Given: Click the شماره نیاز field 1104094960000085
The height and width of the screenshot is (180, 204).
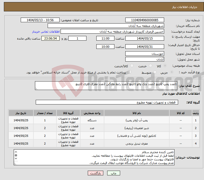Looking at the screenshot, I should point(144,20).
